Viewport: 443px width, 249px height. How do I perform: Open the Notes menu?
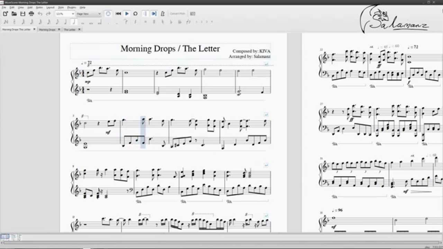39,7
